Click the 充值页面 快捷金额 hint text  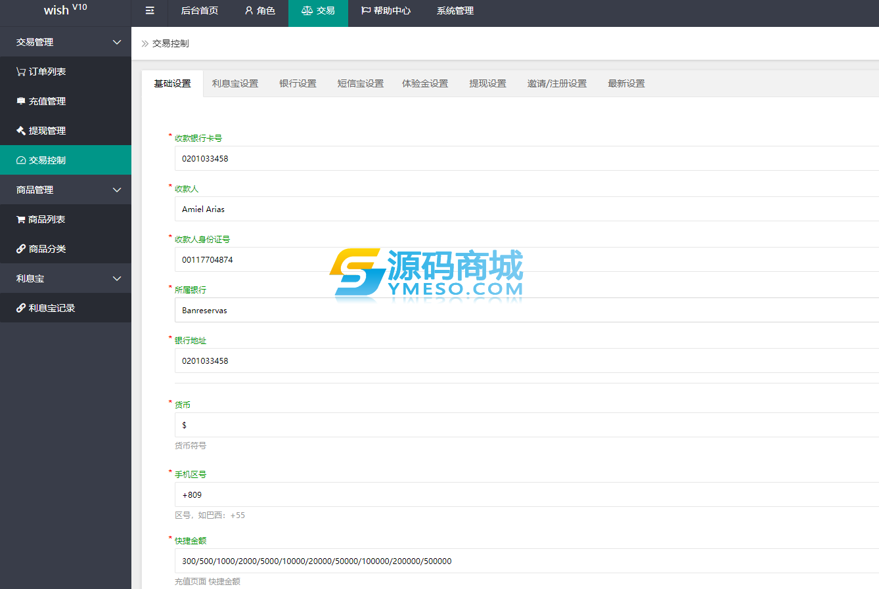[x=208, y=581]
